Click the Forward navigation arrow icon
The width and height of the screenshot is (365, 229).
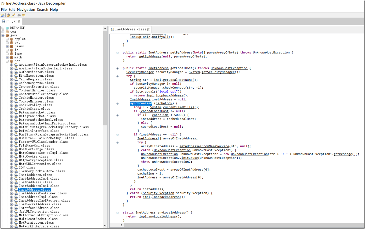coord(24,15)
